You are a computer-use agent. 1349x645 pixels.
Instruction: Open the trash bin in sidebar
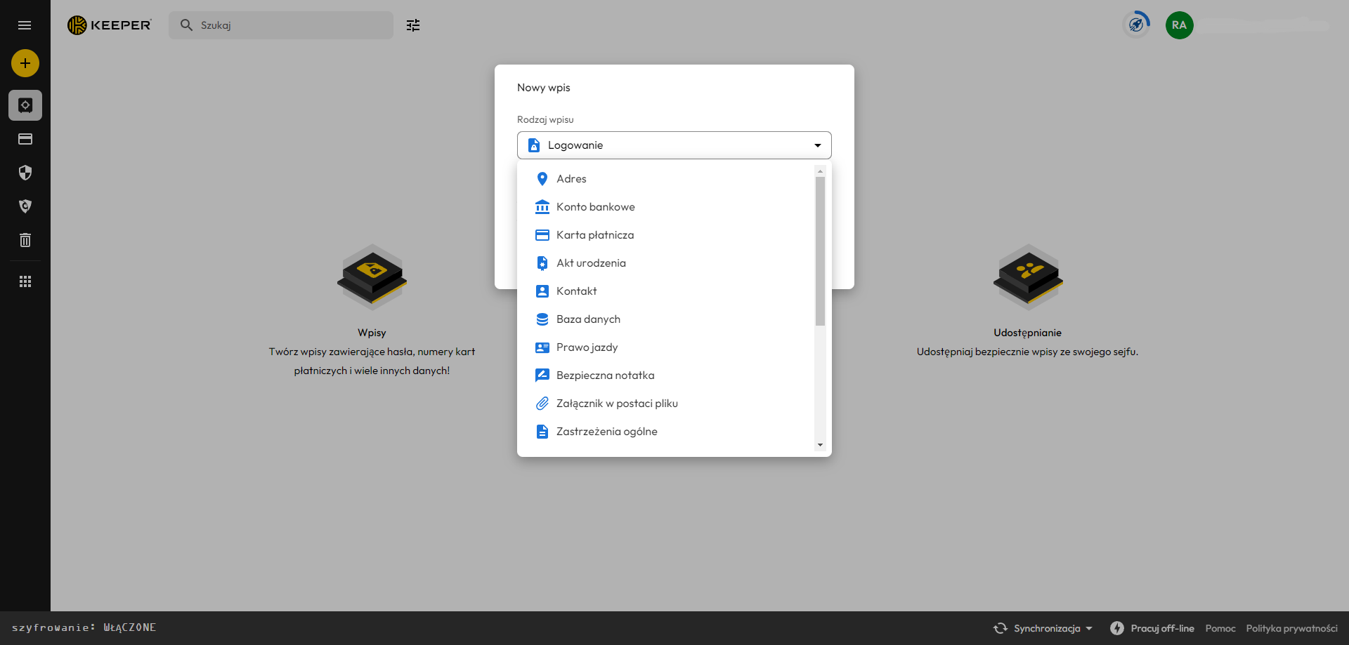(25, 240)
